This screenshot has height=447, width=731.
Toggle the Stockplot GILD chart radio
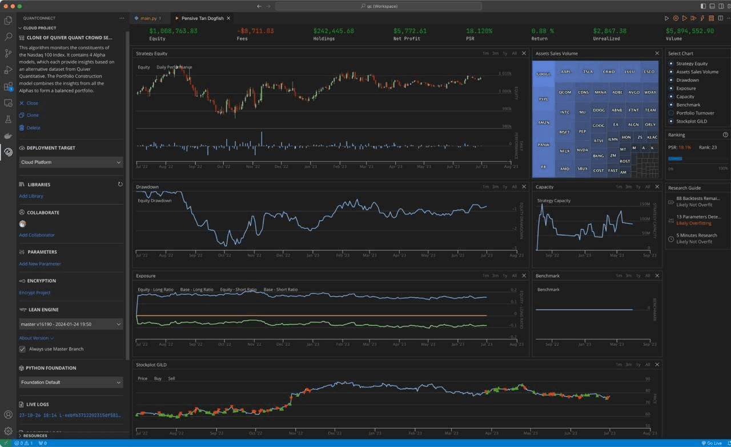point(671,121)
